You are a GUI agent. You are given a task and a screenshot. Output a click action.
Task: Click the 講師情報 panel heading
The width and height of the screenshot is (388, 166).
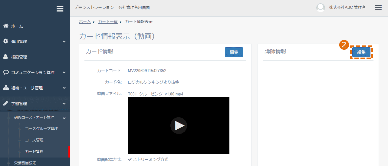click(x=275, y=51)
